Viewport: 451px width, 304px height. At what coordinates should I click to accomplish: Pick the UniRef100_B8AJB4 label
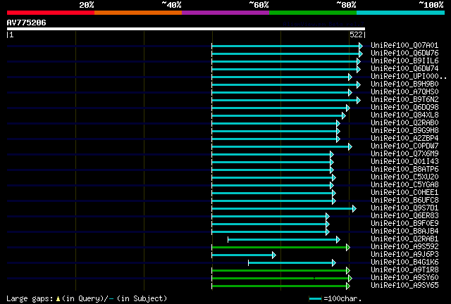tap(404, 232)
